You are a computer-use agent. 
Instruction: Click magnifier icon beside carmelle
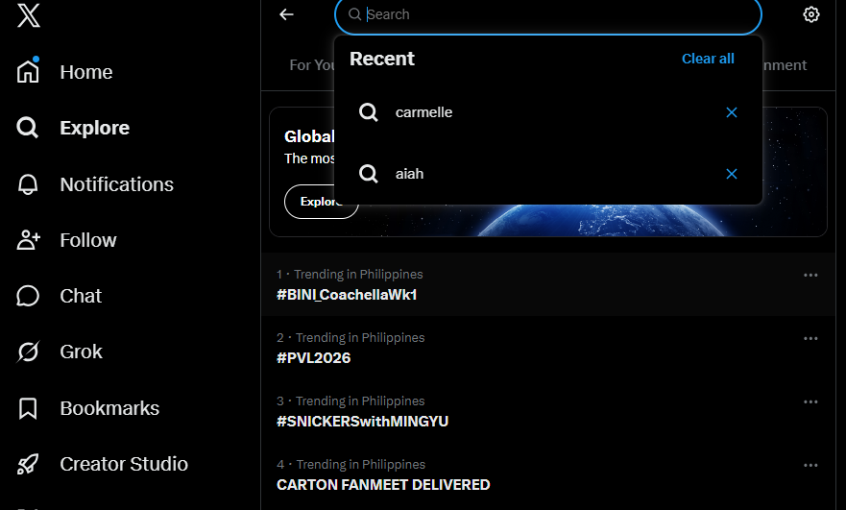point(369,112)
